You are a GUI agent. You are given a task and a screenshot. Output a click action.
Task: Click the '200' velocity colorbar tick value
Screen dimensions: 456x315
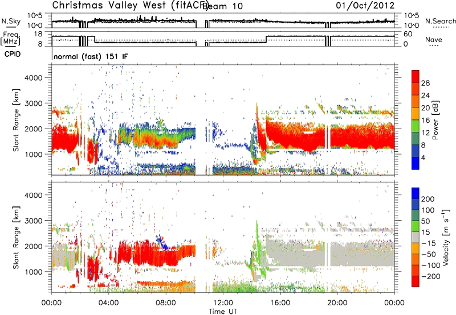pyautogui.click(x=427, y=199)
